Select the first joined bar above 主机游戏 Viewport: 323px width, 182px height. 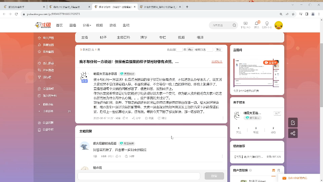(48, 104)
